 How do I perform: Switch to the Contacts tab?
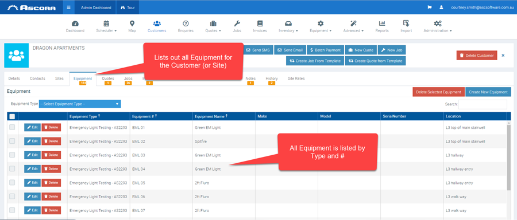pos(37,79)
